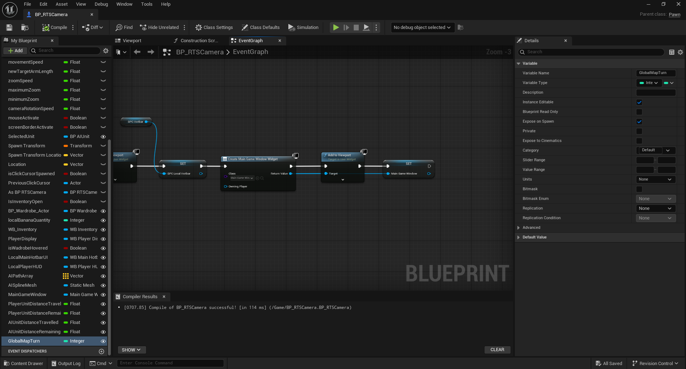Click the Browse to asset icon
The height and width of the screenshot is (369, 686).
coord(25,28)
